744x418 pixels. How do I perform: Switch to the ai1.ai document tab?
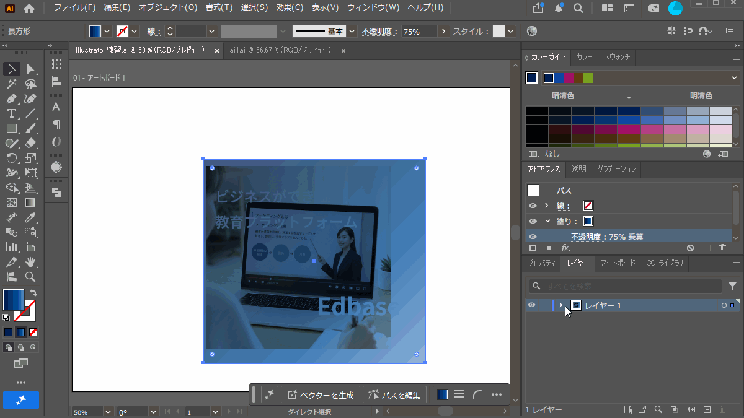coord(280,51)
